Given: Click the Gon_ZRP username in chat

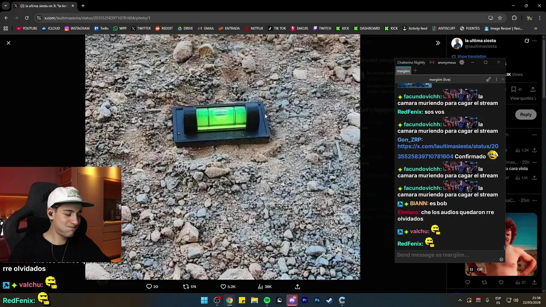Looking at the screenshot, I should 410,139.
